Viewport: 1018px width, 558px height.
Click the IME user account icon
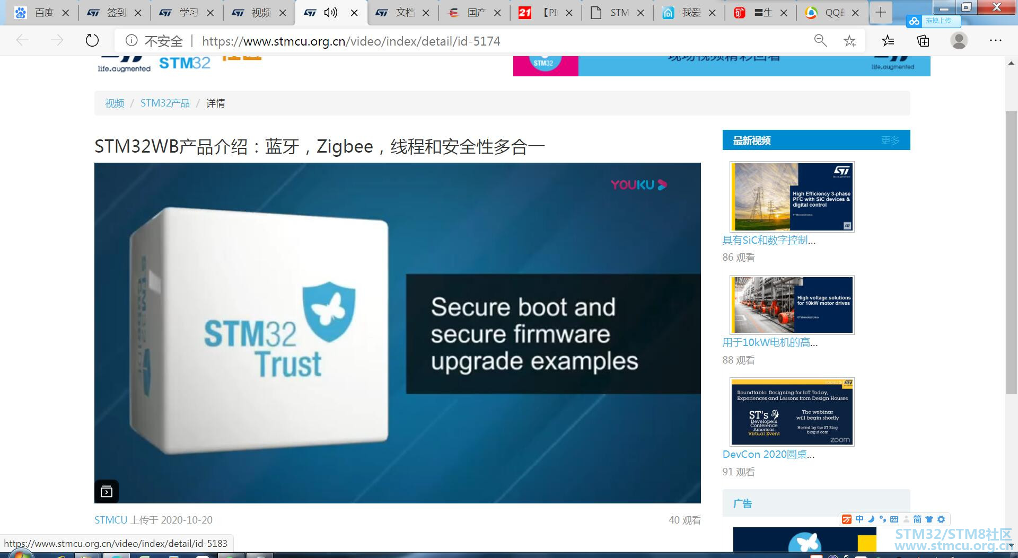906,519
